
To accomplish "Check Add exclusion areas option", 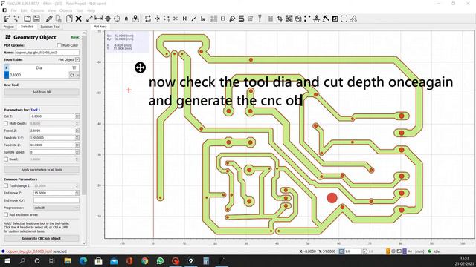I will (6, 214).
